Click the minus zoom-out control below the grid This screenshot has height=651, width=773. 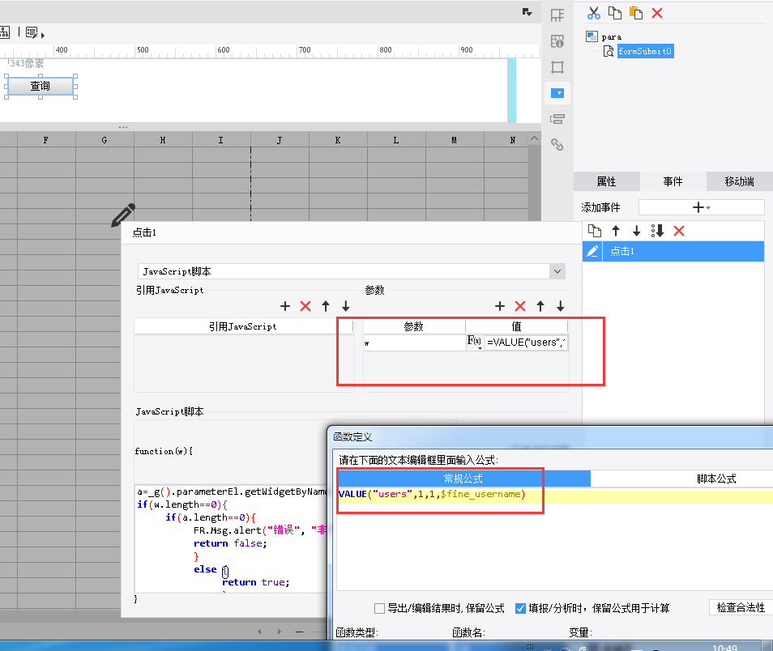299,632
